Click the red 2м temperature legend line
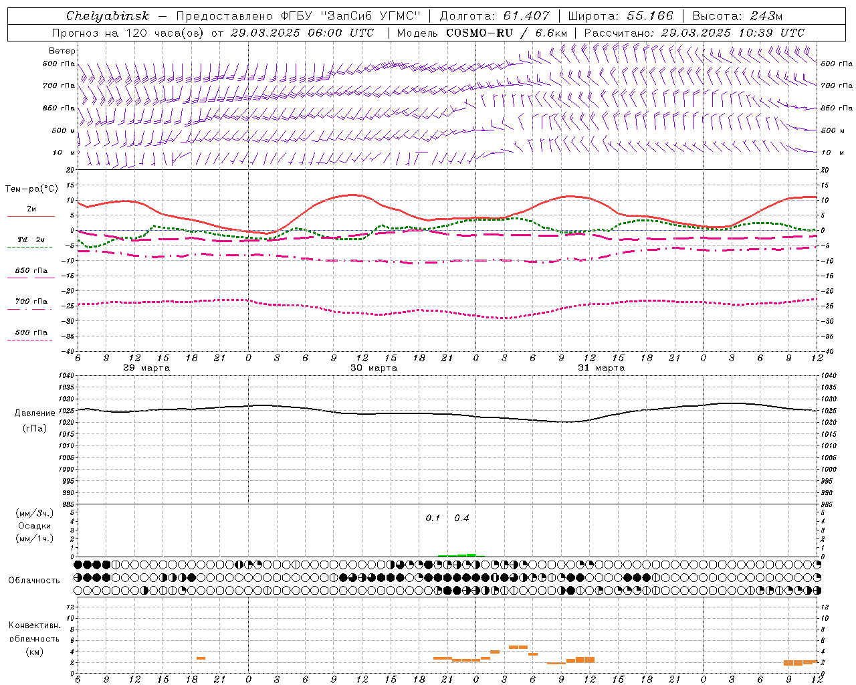 click(31, 216)
